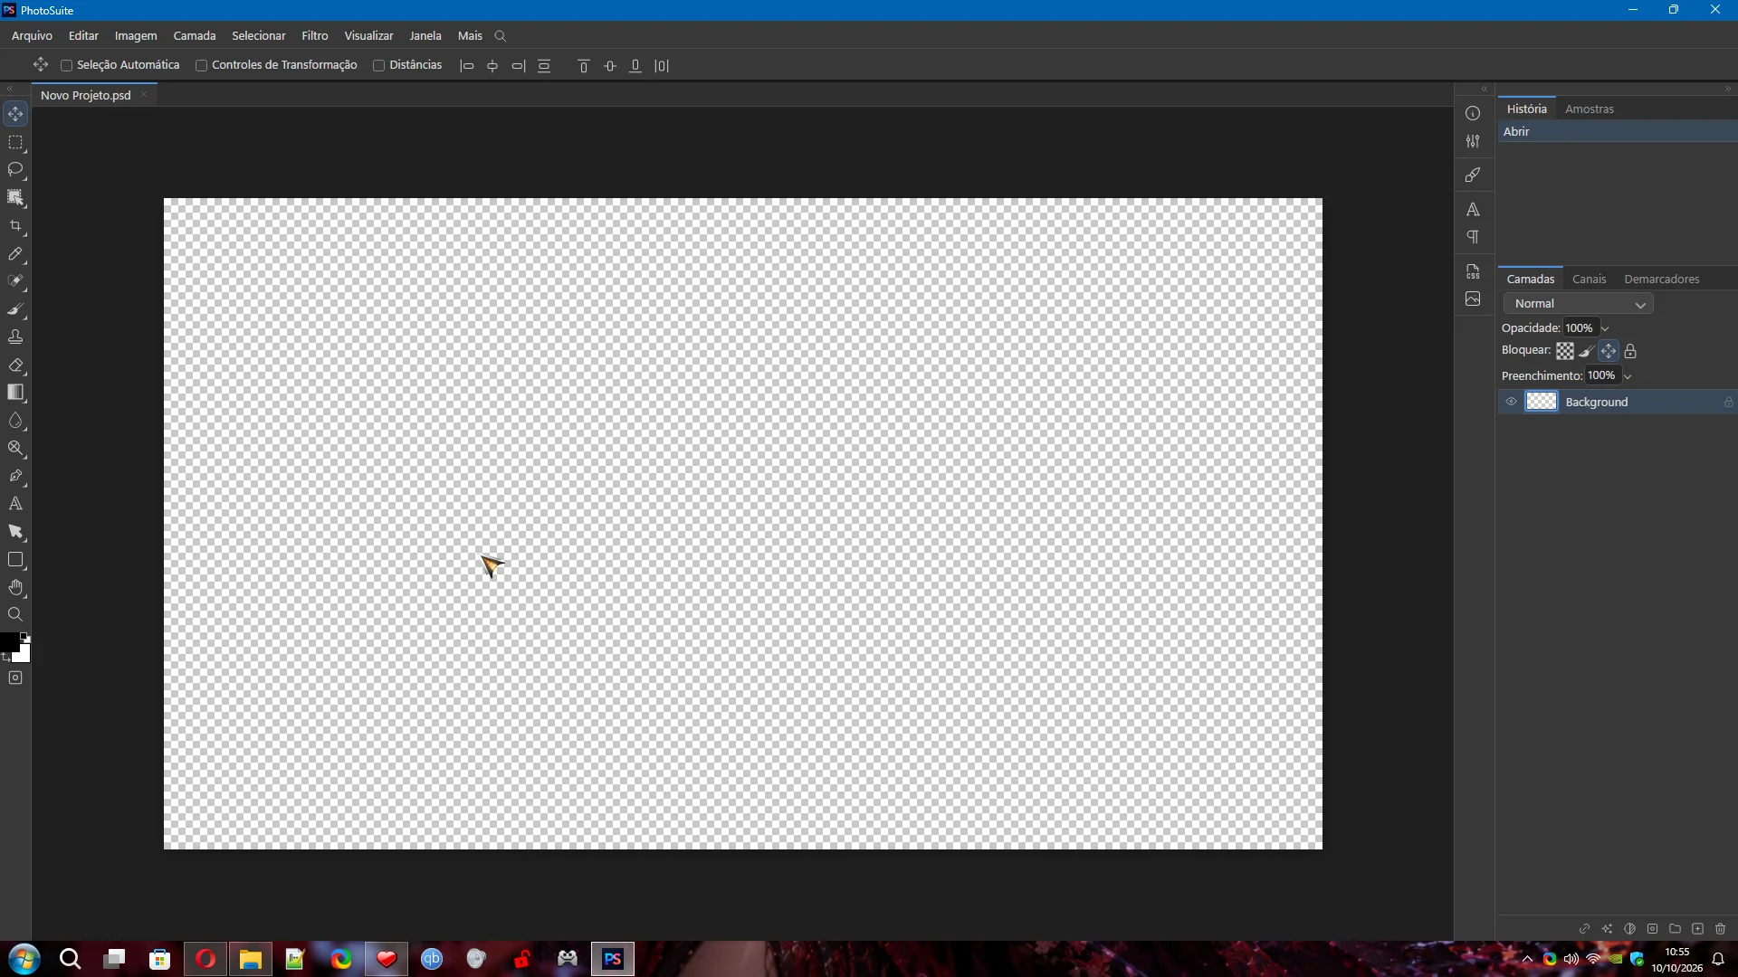Select the Eyedropper tool

coord(15,254)
